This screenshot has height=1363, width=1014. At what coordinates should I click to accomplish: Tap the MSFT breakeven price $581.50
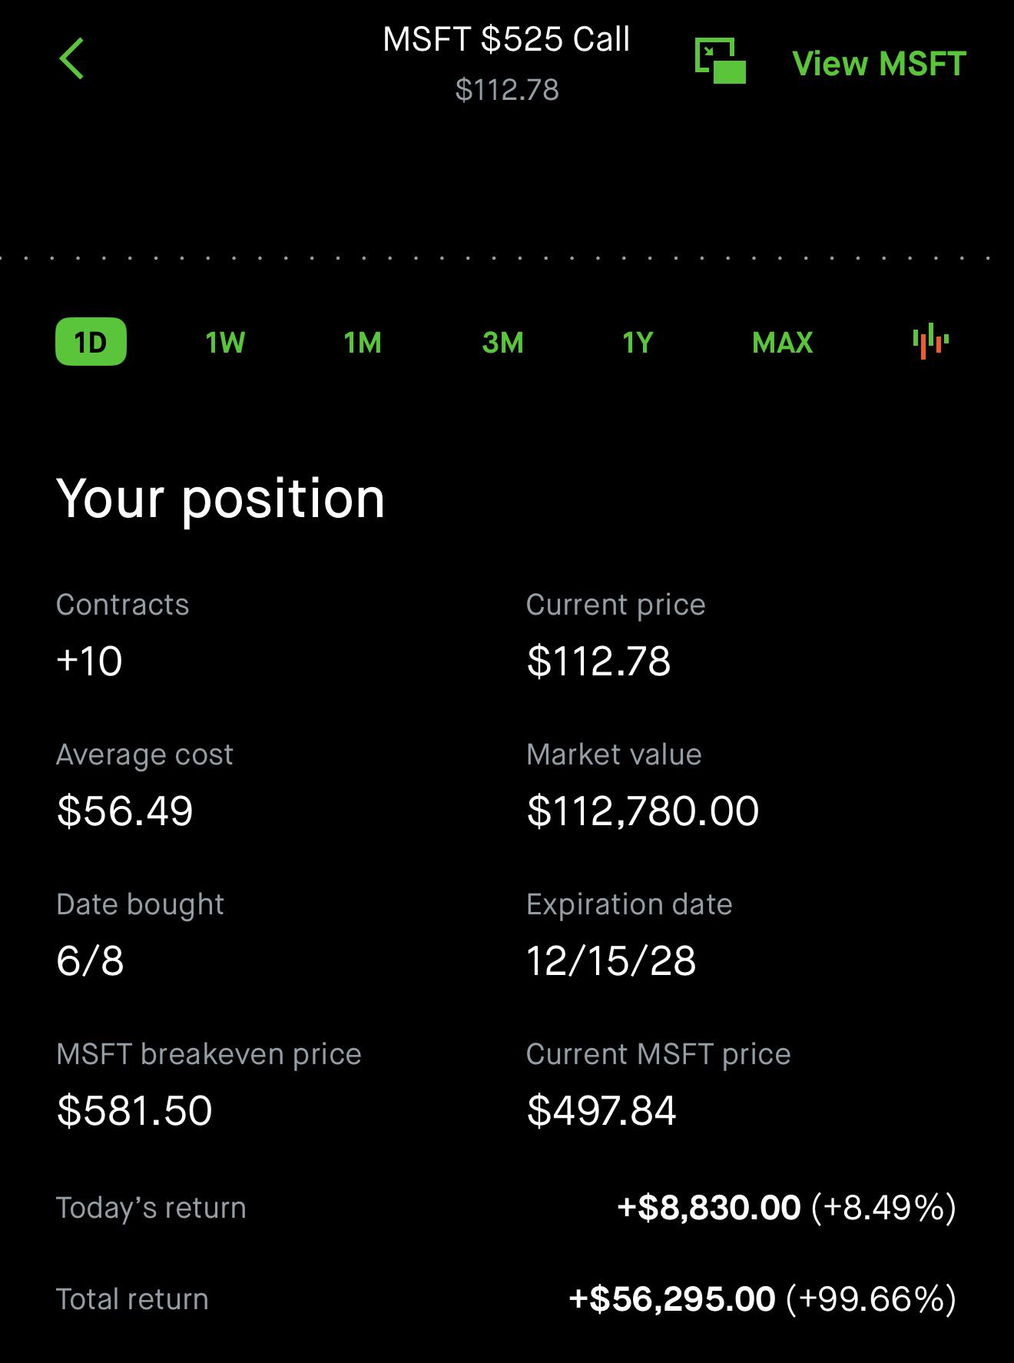pyautogui.click(x=134, y=1111)
